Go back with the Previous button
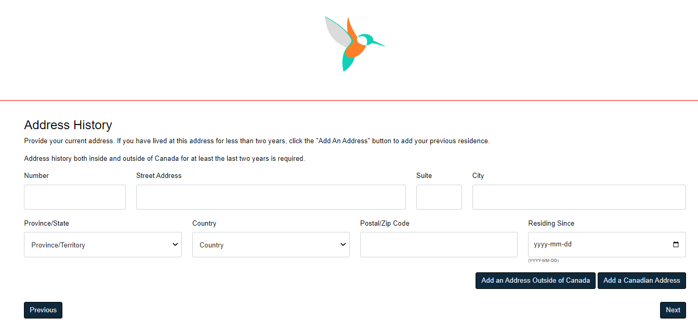Screen dimensions: 698x332 coord(43,310)
